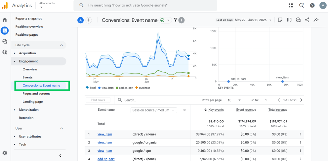Open Realtime overview

coord(29,26)
